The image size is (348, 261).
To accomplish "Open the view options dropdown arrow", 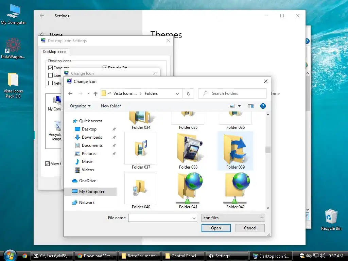I will [239, 106].
